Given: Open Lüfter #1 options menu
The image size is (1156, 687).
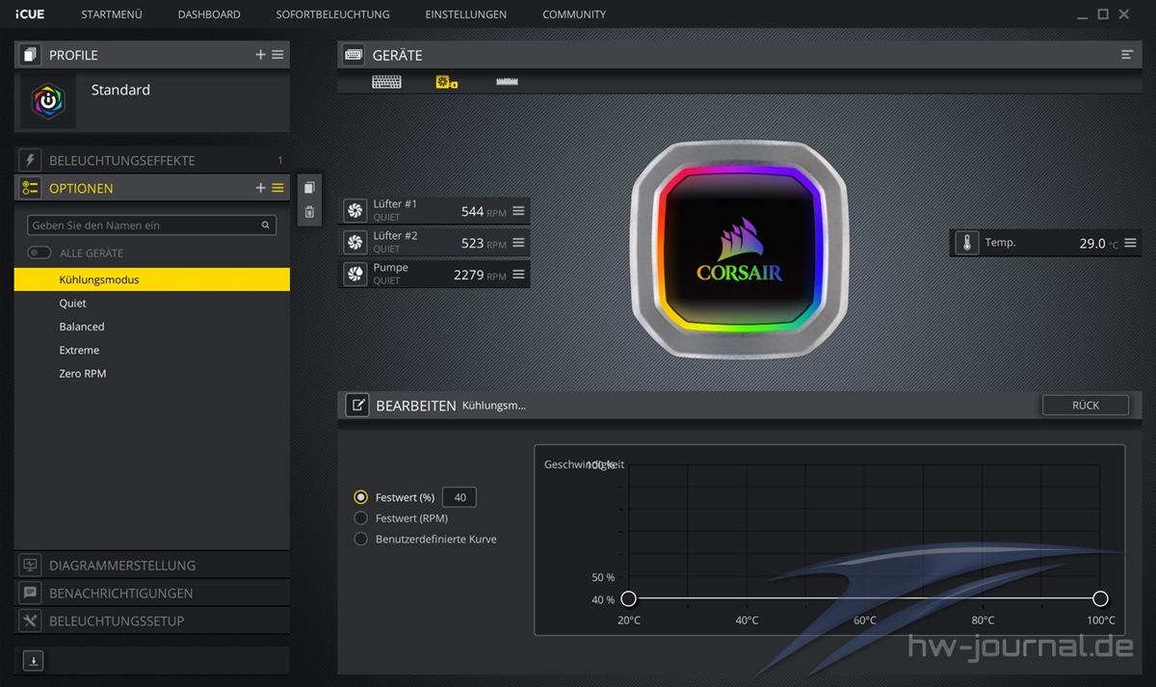Looking at the screenshot, I should pos(518,211).
